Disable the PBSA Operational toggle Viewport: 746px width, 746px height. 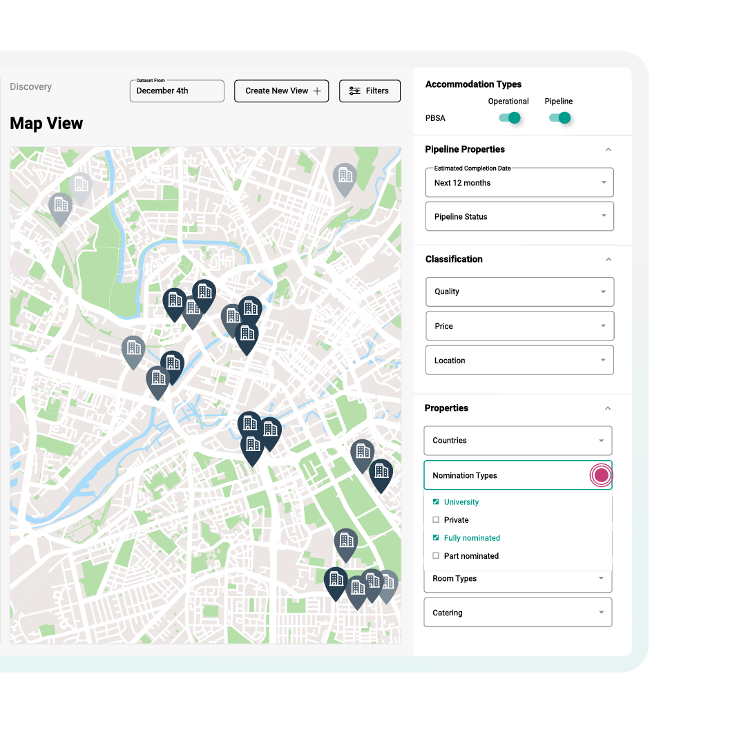tap(510, 118)
